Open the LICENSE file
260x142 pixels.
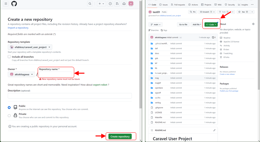tap(158, 112)
